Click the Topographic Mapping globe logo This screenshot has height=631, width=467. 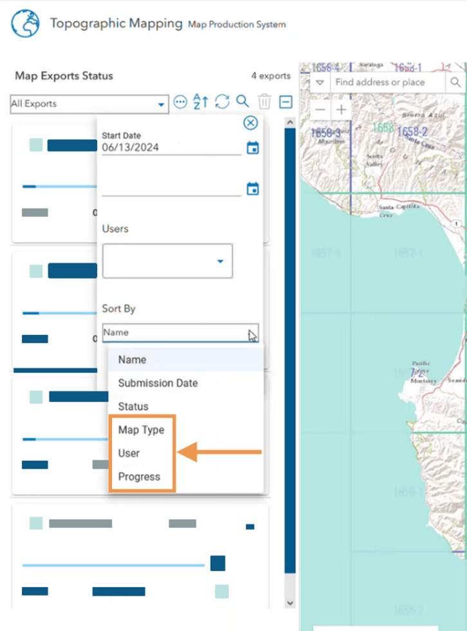pos(25,24)
